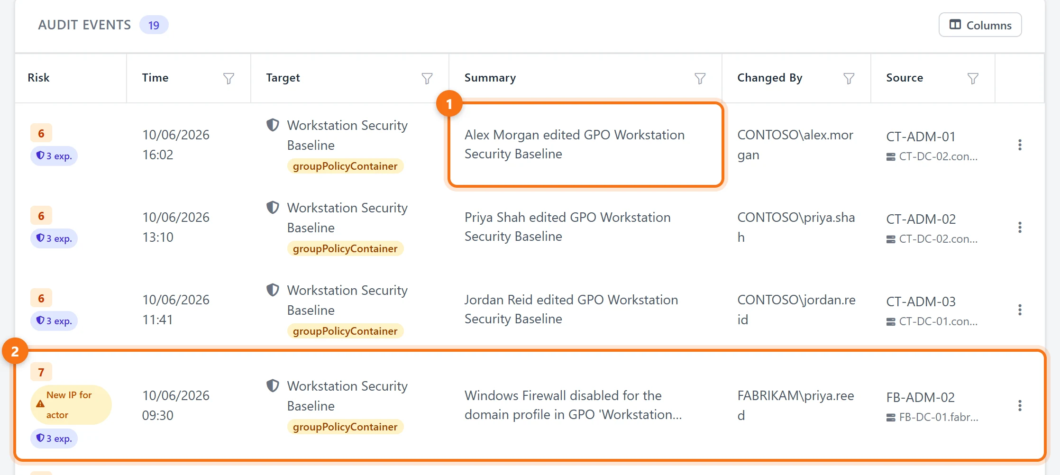
Task: Click source CT-ADM-03
Action: (x=921, y=301)
